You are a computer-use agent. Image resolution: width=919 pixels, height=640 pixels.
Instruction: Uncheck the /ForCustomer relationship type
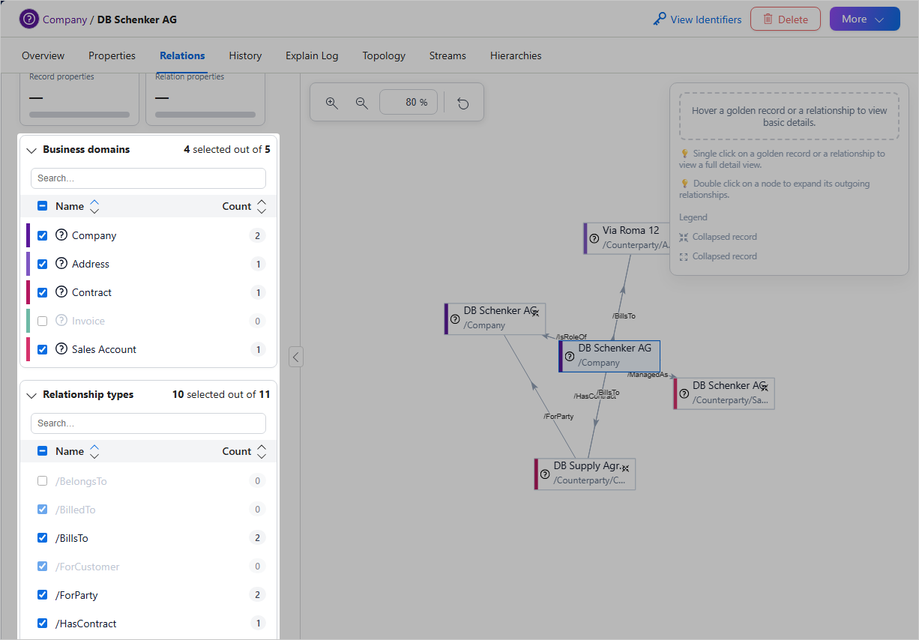pyautogui.click(x=43, y=567)
